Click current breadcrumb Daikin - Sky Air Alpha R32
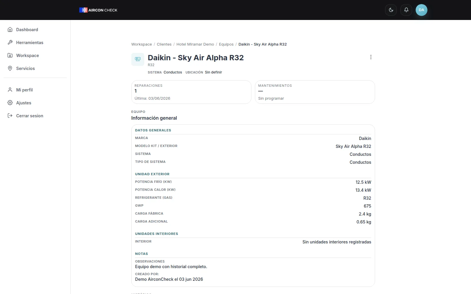 (263, 44)
